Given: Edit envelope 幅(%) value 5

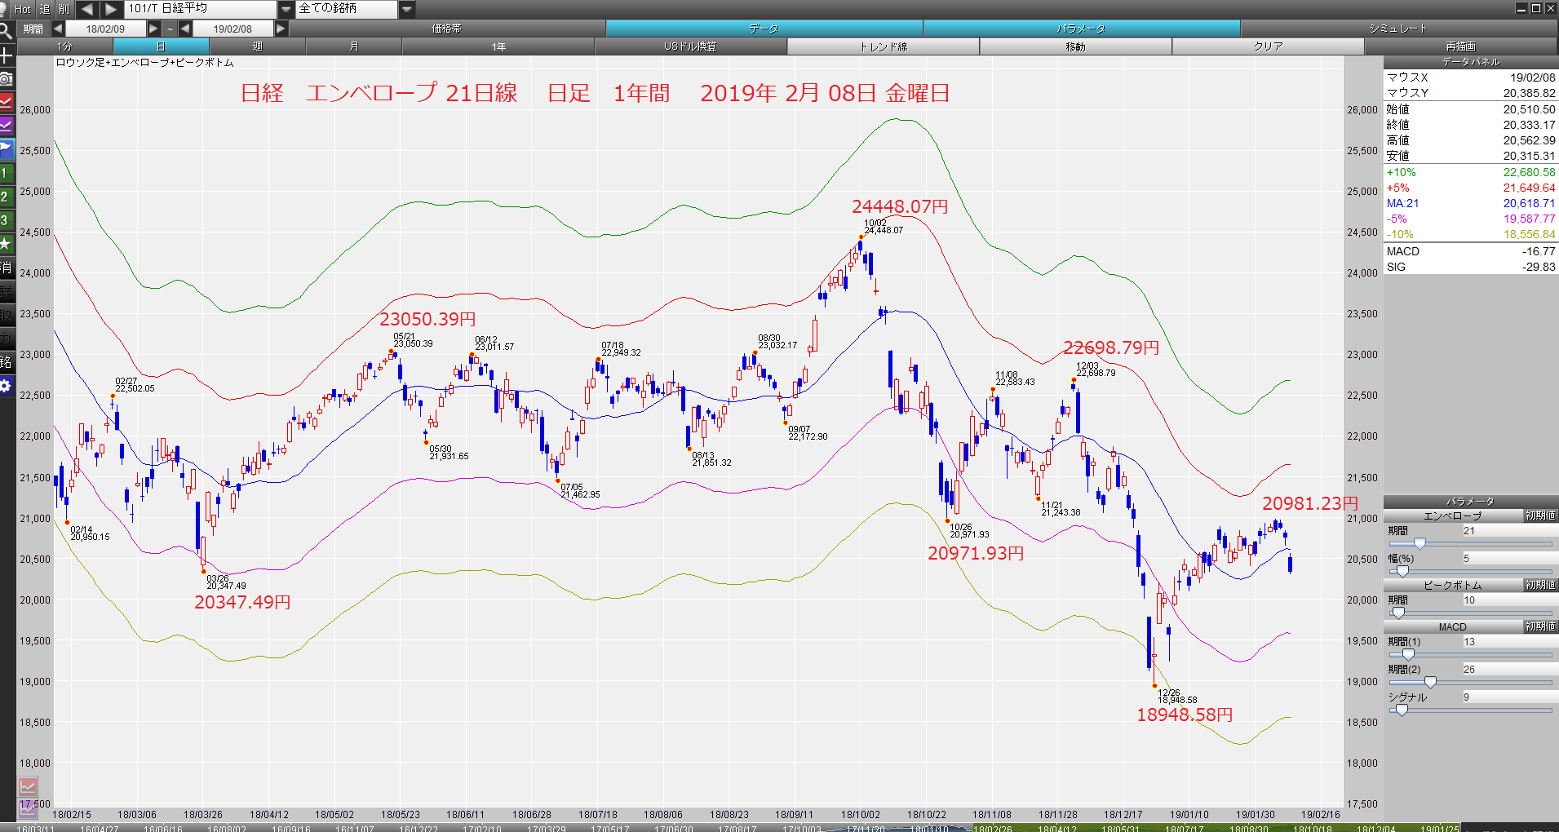Looking at the screenshot, I should tap(1509, 559).
